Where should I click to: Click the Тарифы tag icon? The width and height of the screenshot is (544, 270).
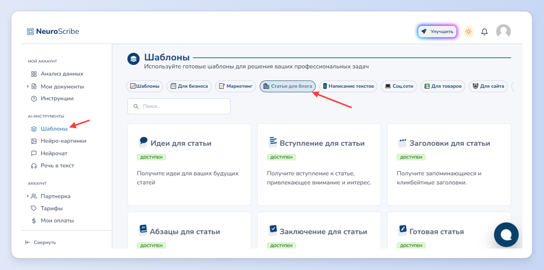tap(34, 208)
